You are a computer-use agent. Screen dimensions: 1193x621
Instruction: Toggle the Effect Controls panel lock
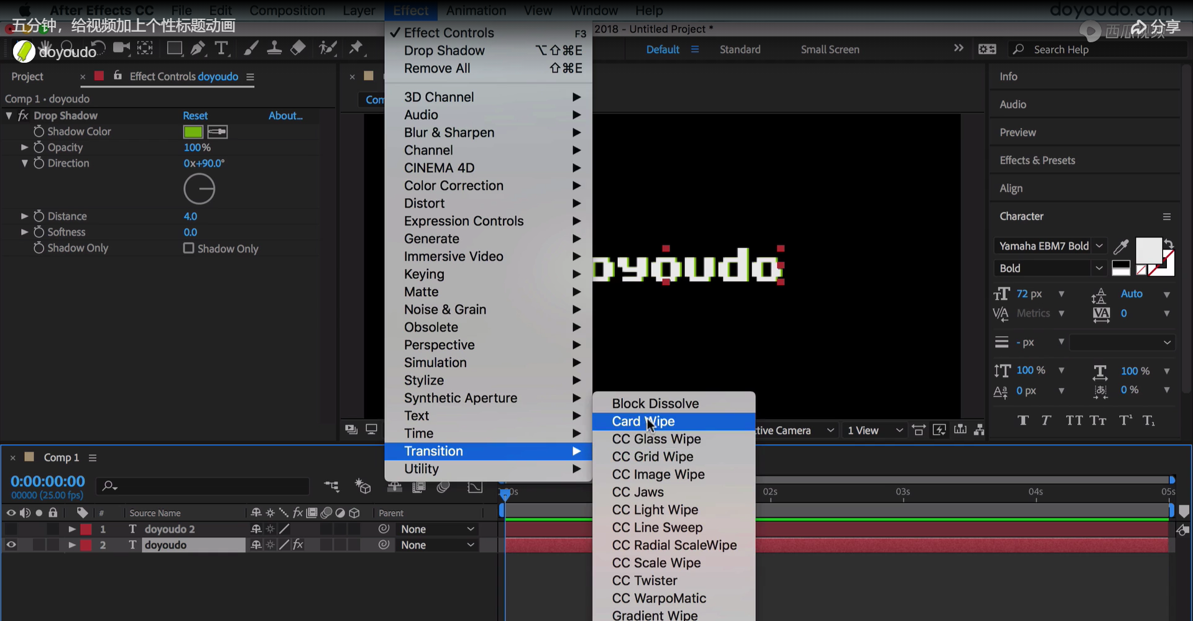[x=117, y=76]
